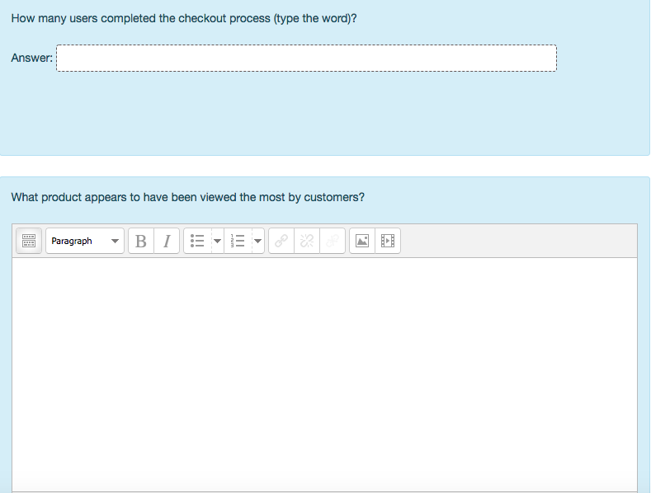The width and height of the screenshot is (651, 493).
Task: Apply italic formatting in the editor
Action: (x=167, y=241)
